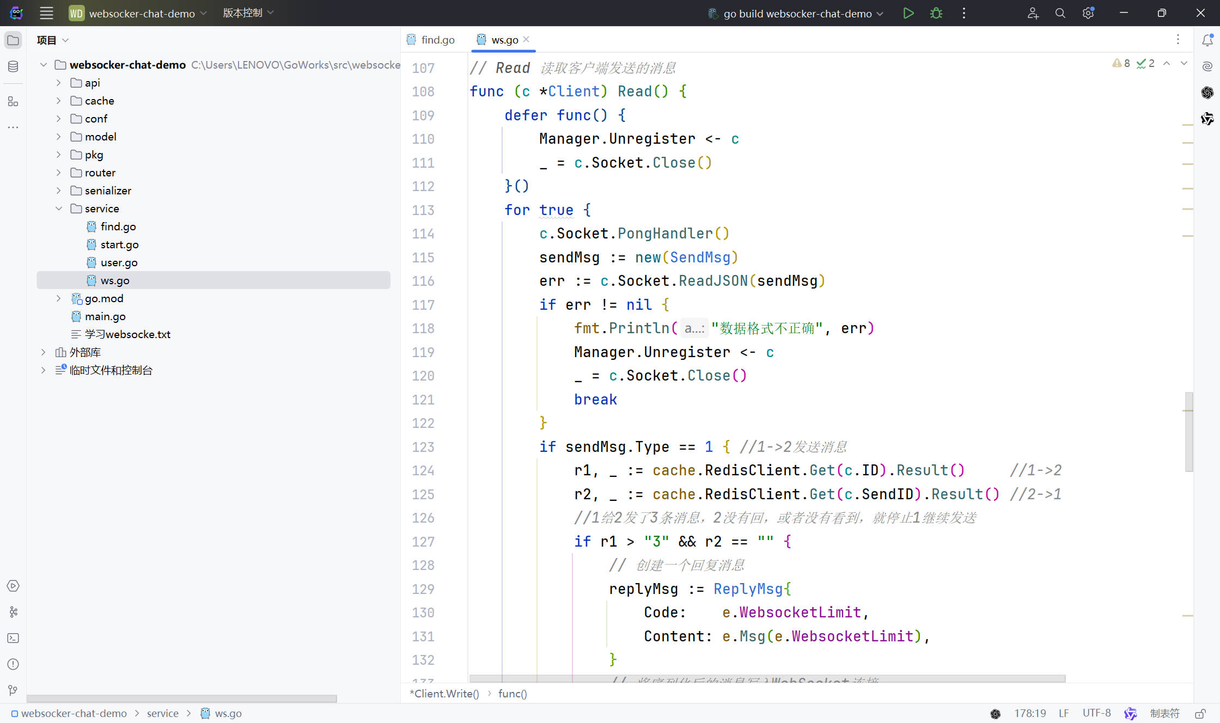This screenshot has width=1220, height=723.
Task: Click the editor vertical scrollbar thumb
Action: (x=1188, y=432)
